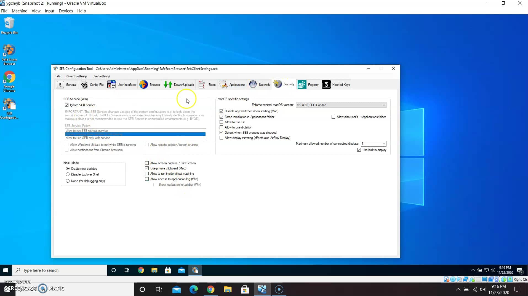Image resolution: width=528 pixels, height=296 pixels.
Task: Open the Revert Settings menu
Action: 76,76
